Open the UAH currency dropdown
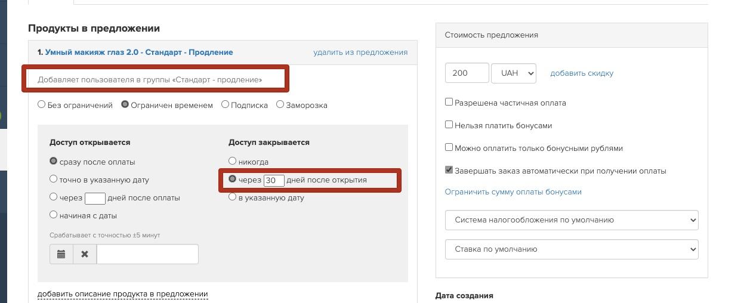The image size is (744, 303). point(514,73)
